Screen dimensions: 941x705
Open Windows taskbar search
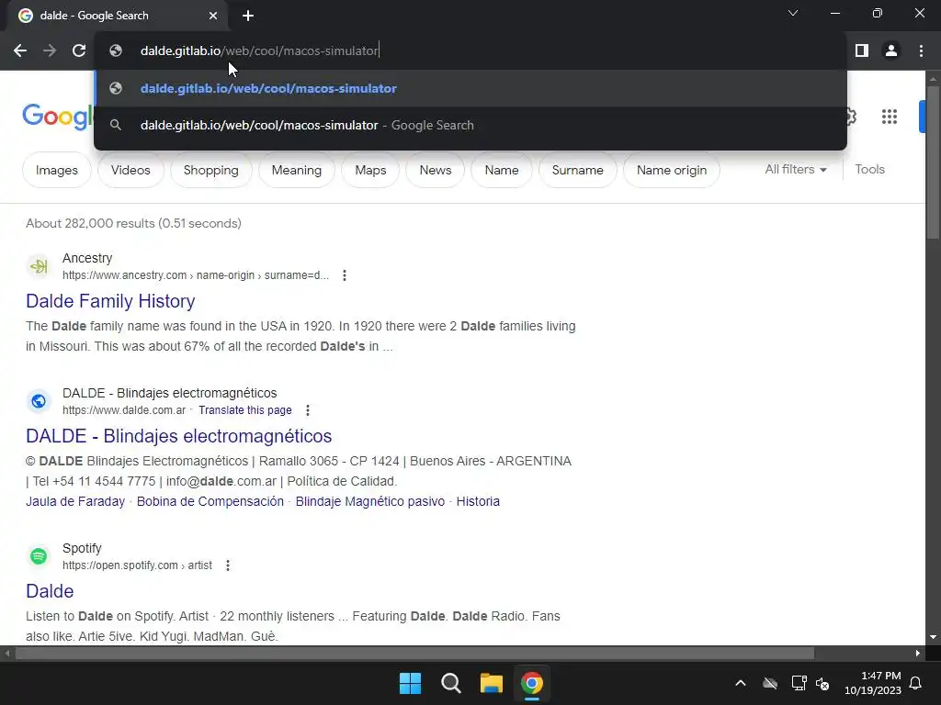tap(450, 683)
